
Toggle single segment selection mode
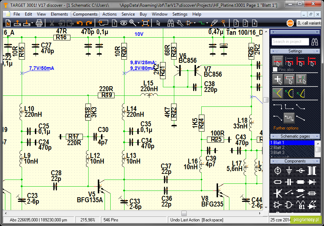(277, 61)
